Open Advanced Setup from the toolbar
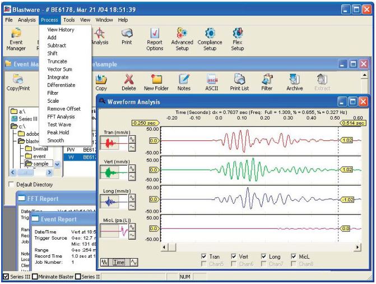Viewport: 376px width, 284px height. coord(182,39)
